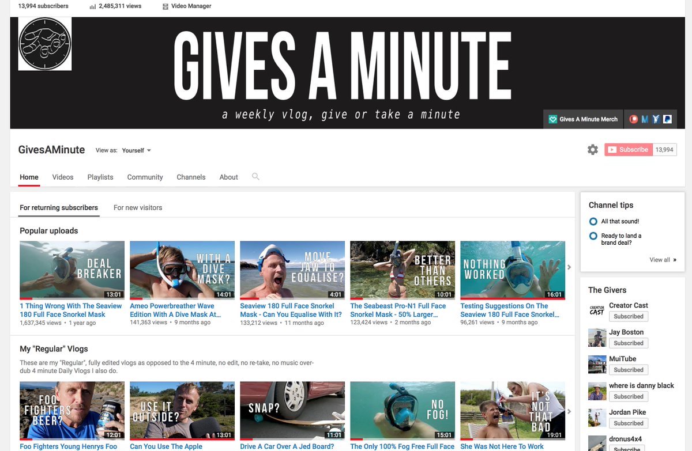Open the Playlists tab
This screenshot has width=692, height=451.
pos(100,177)
